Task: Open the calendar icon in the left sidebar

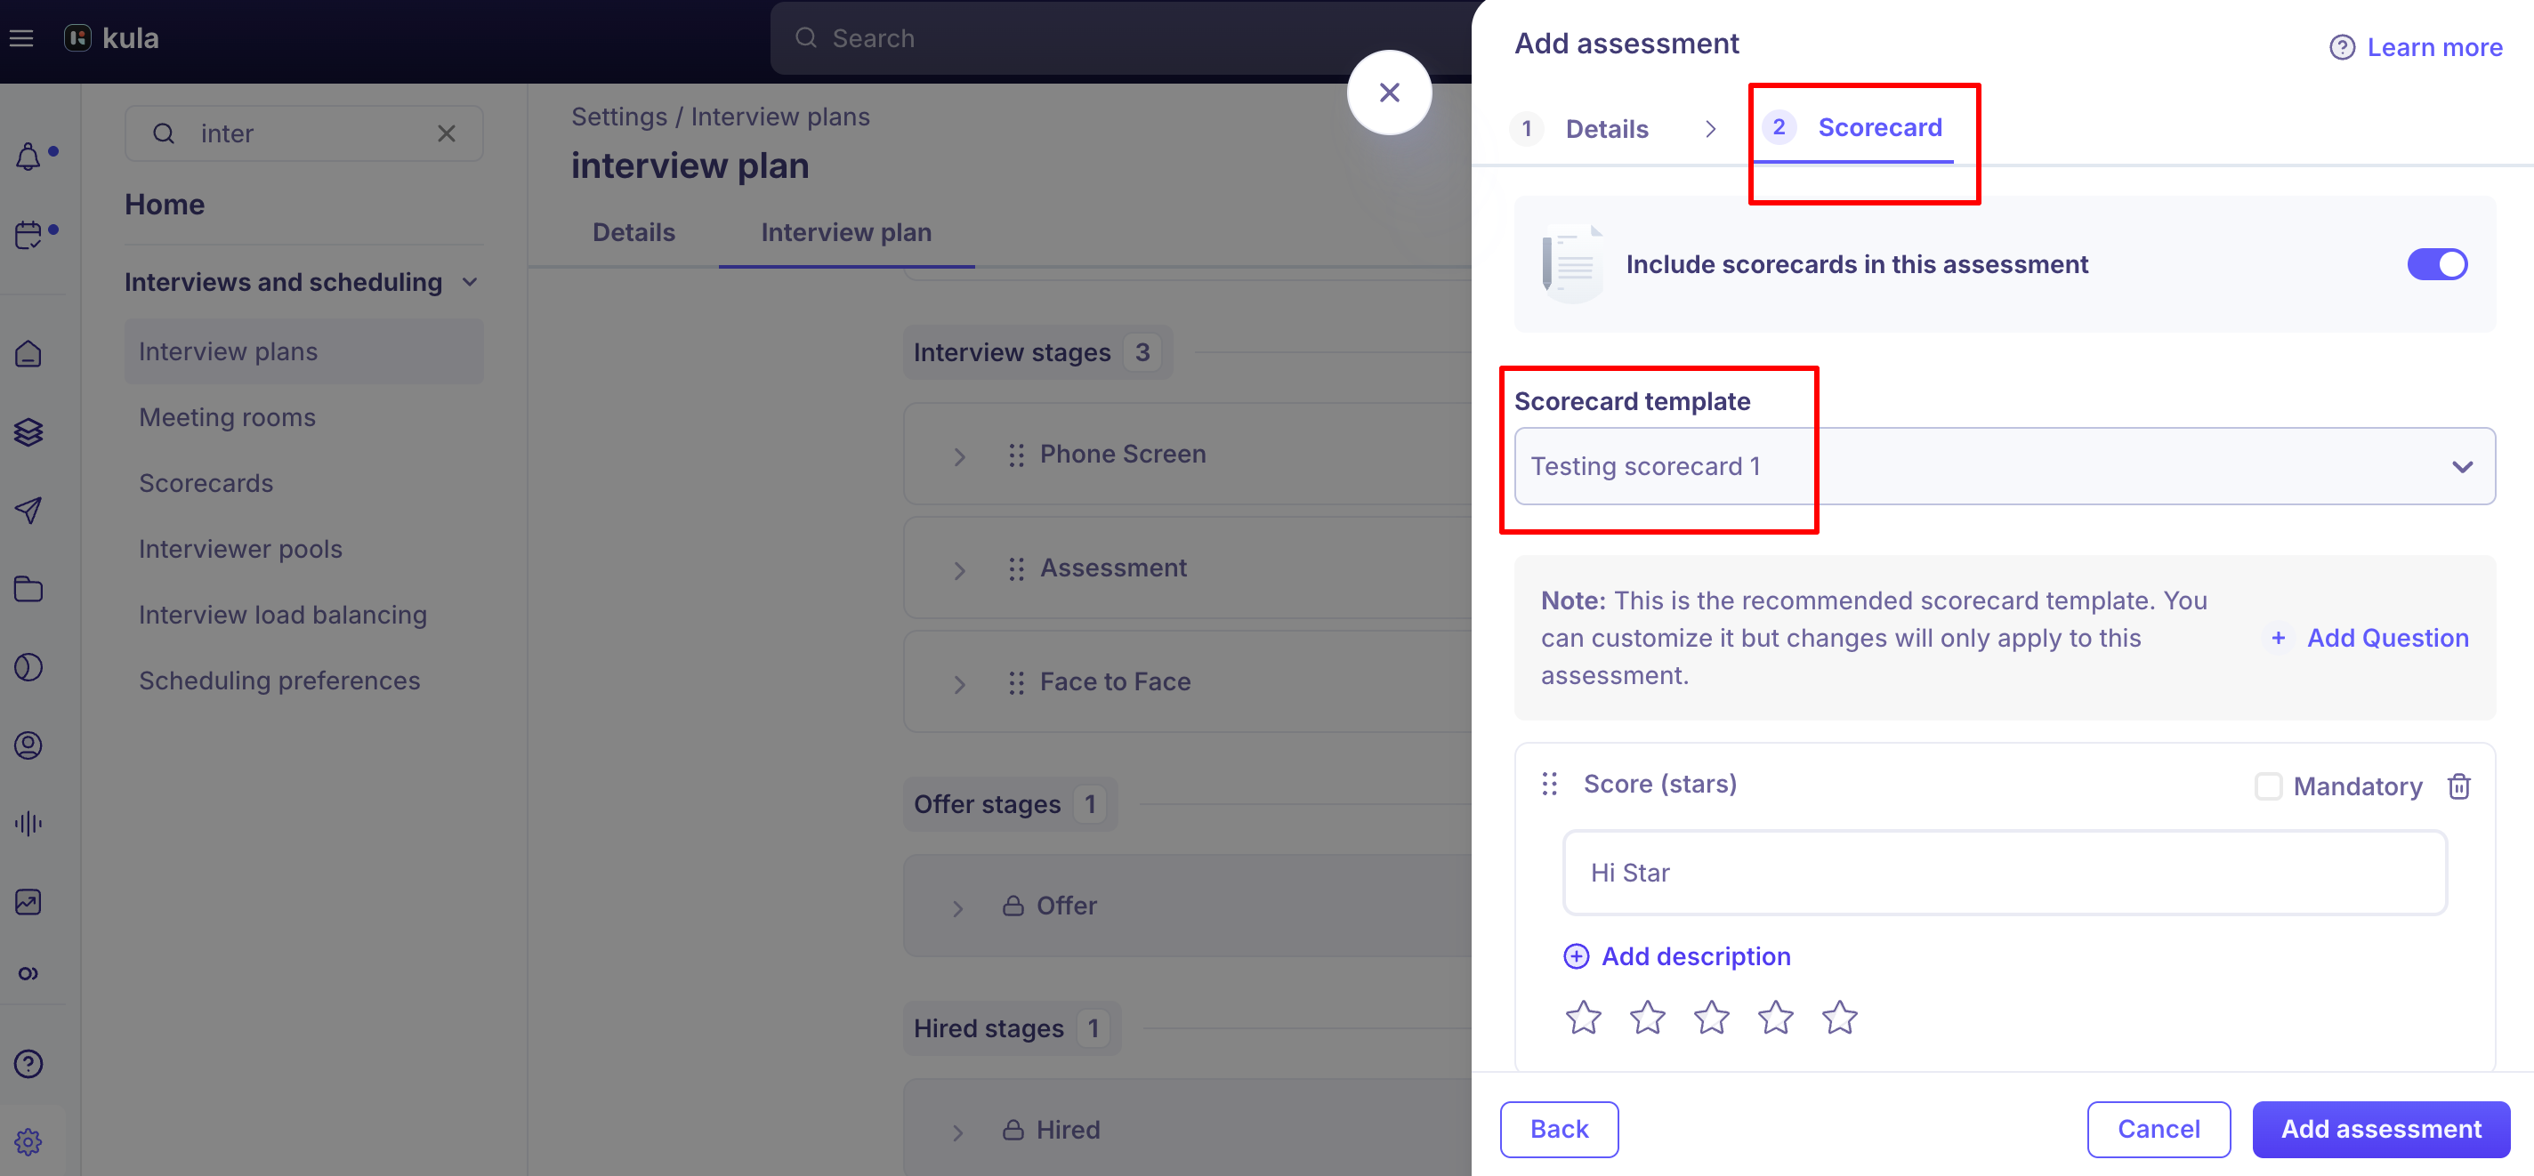Action: coord(28,235)
